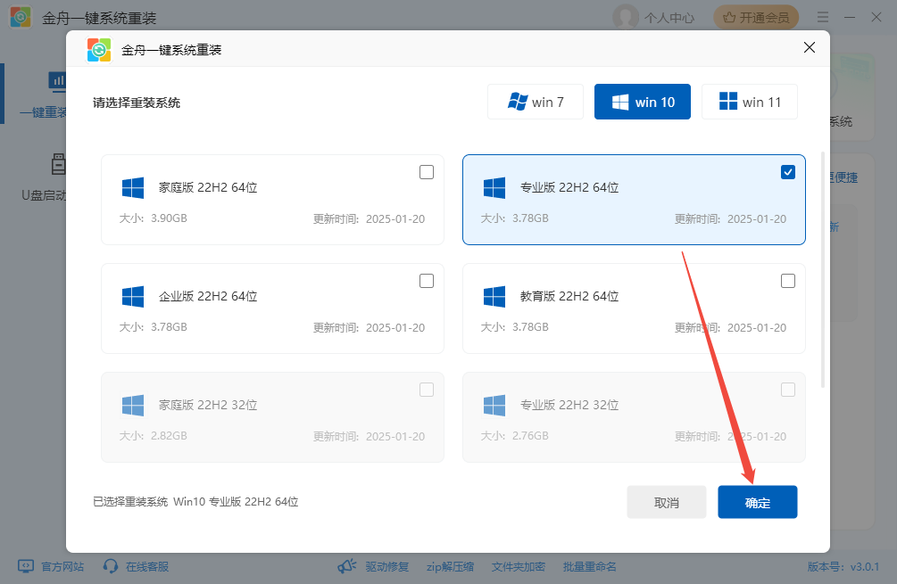The height and width of the screenshot is (584, 897).
Task: Open the 文件夹加密 link
Action: tap(519, 566)
